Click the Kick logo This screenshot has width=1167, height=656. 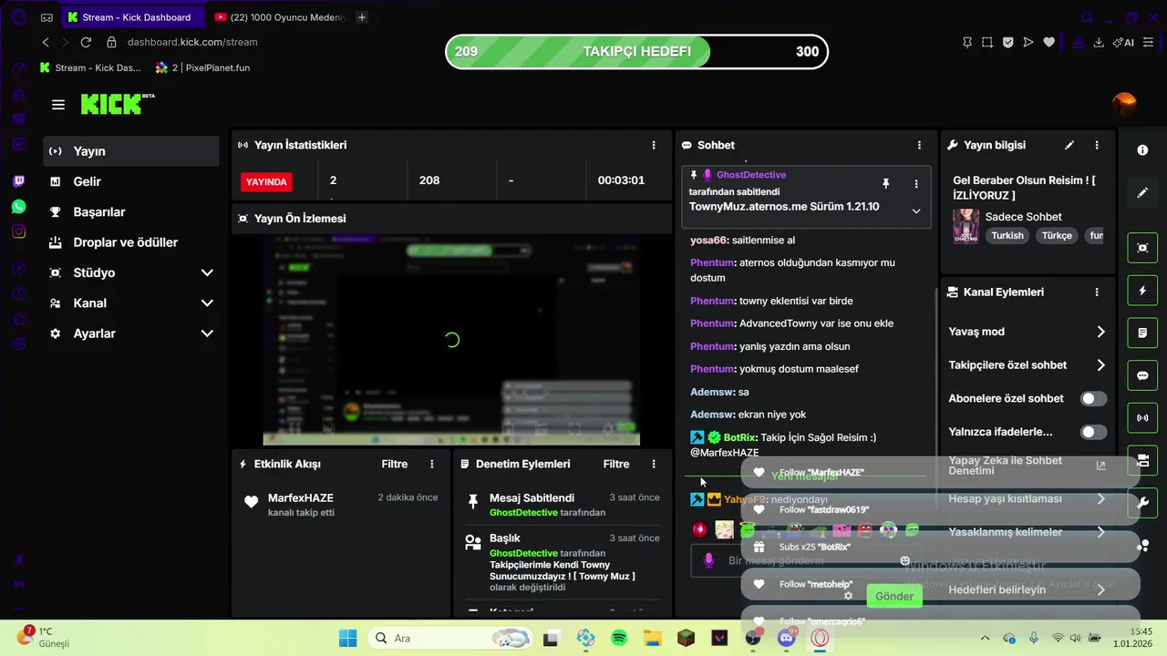[x=117, y=104]
